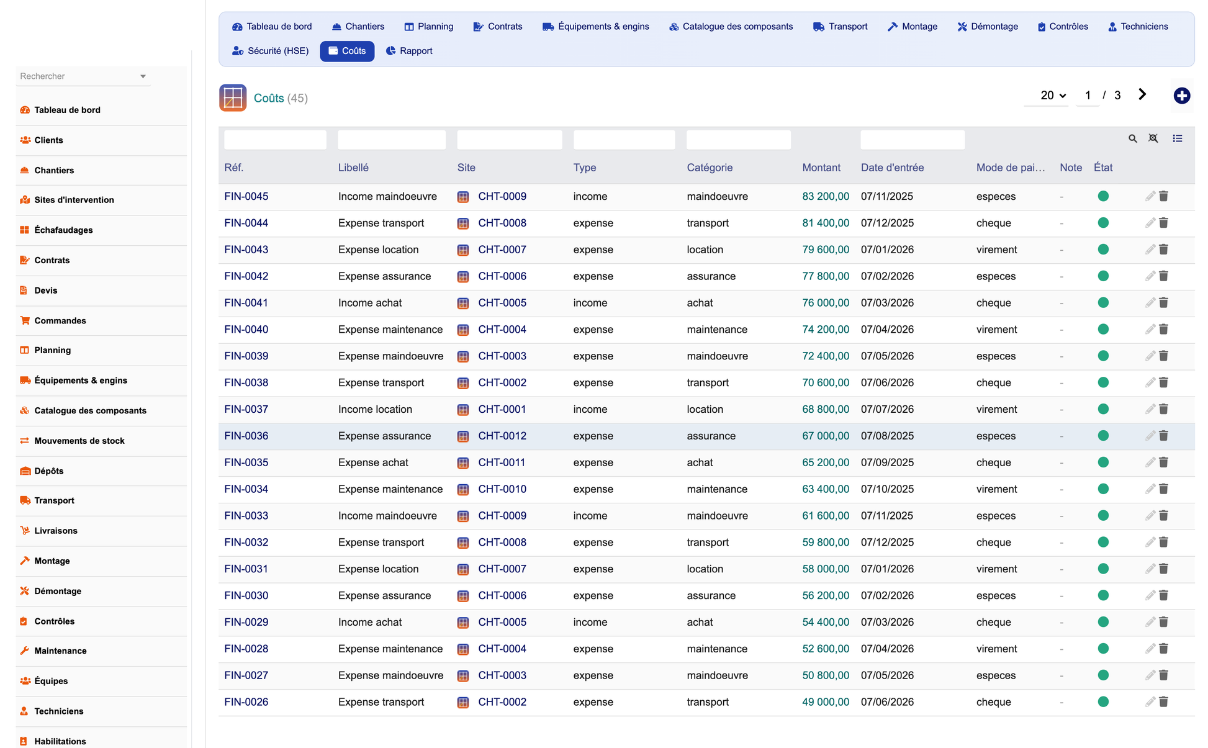Open Dépôts in the sidebar
This screenshot has width=1208, height=748.
click(x=49, y=471)
